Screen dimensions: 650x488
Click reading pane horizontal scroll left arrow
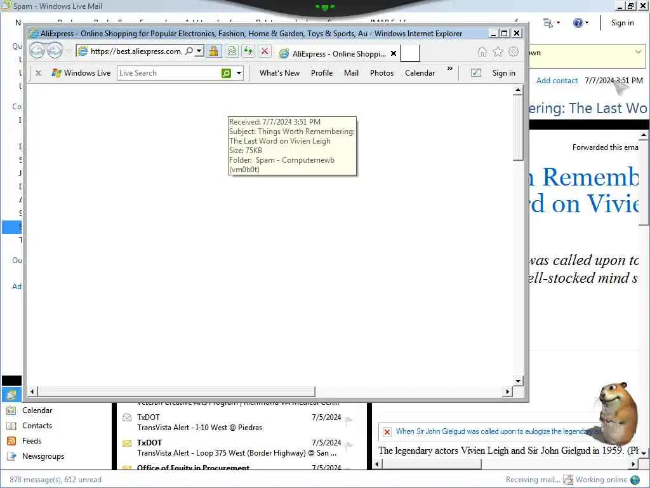[377, 464]
